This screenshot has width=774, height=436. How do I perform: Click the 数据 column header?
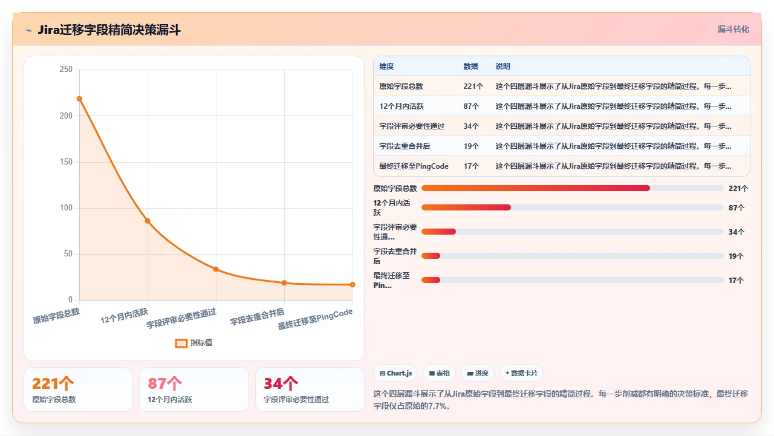(x=470, y=67)
